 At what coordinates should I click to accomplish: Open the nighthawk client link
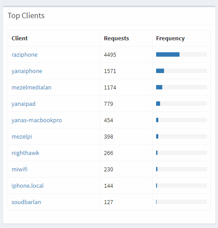[25, 153]
